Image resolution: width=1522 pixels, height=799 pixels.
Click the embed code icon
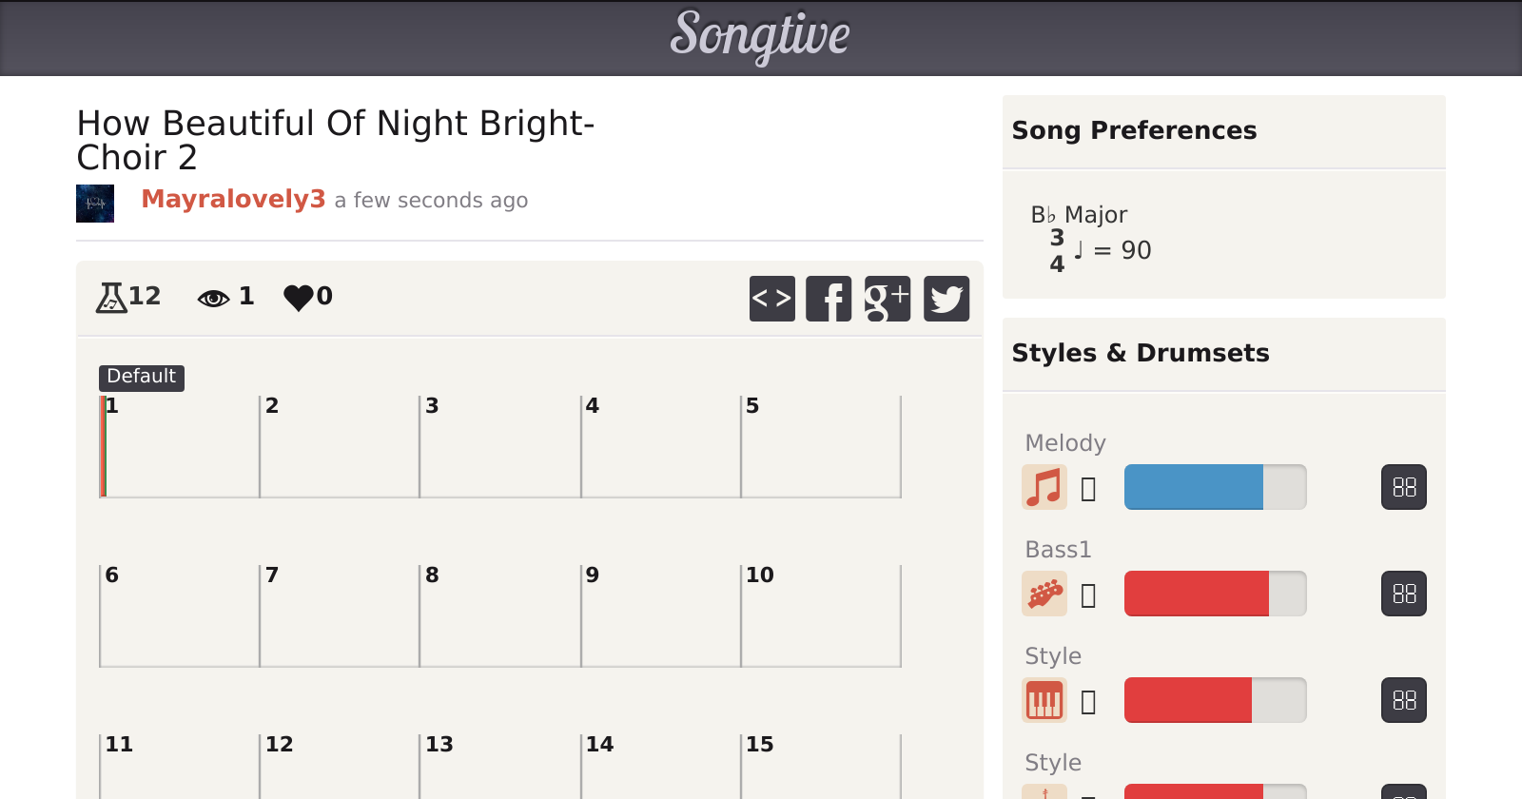click(x=771, y=299)
